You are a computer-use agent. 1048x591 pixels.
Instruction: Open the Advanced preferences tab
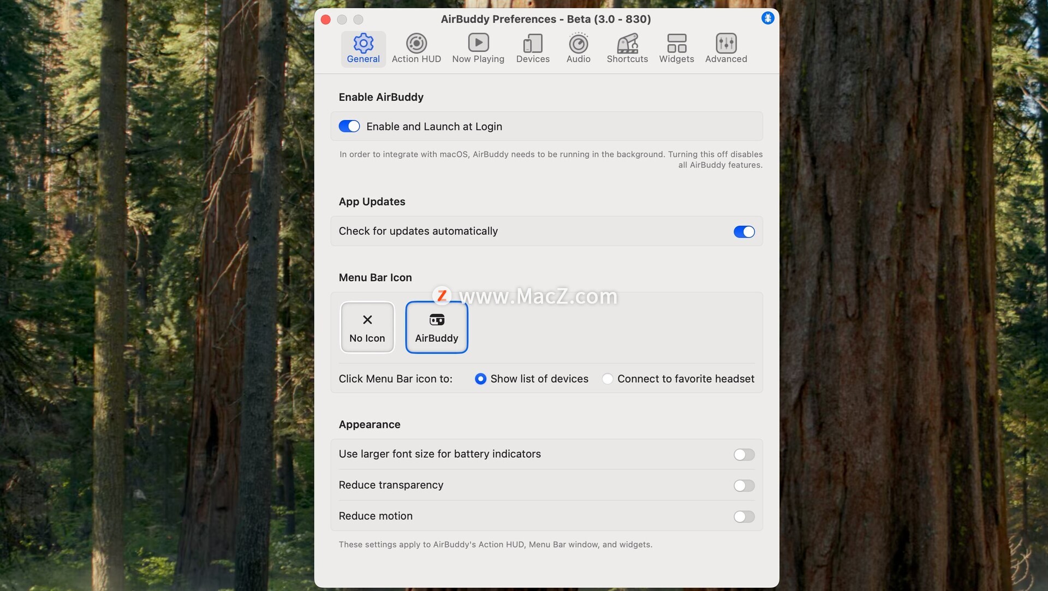point(726,49)
